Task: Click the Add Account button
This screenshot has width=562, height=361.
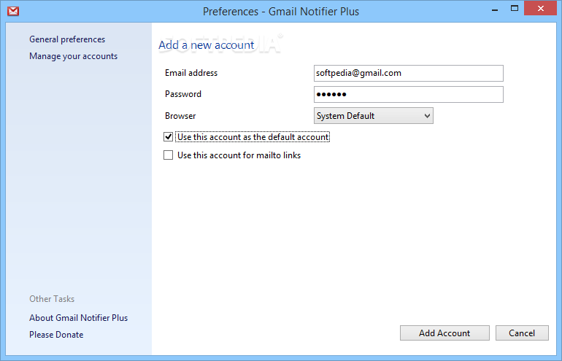Action: (444, 333)
